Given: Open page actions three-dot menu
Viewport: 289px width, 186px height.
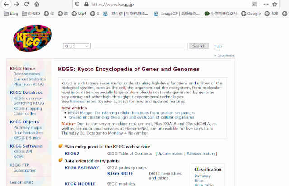Looking at the screenshot, I should (x=266, y=4).
